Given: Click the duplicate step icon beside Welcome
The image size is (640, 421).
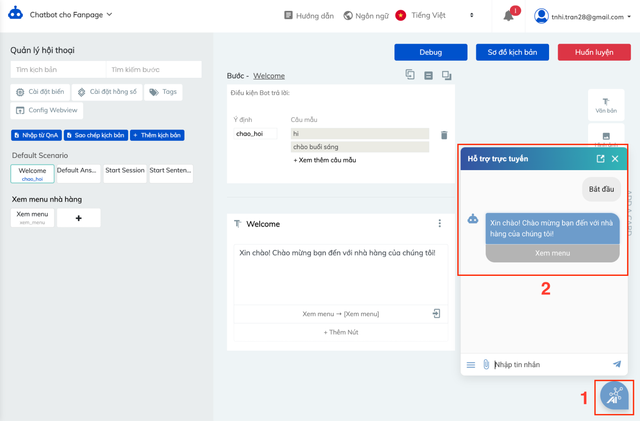Looking at the screenshot, I should (410, 75).
